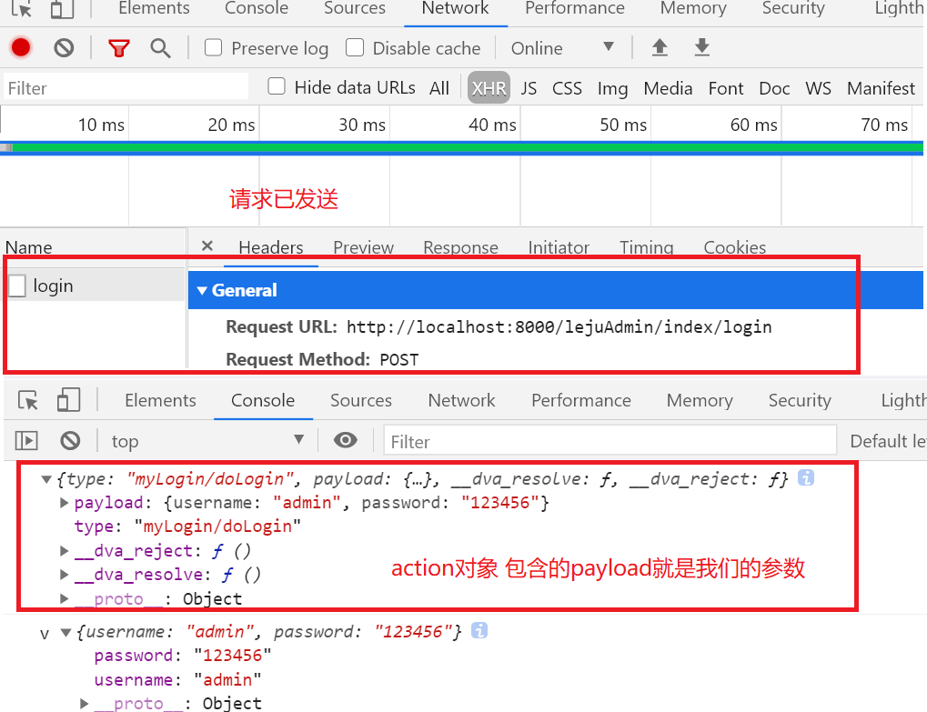Toggle device toolbar icon in upper DevTools
The image size is (927, 712).
62,8
